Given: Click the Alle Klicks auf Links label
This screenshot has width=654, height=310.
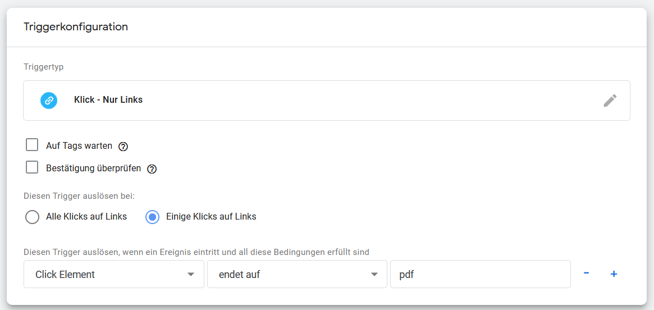Looking at the screenshot, I should click(86, 217).
